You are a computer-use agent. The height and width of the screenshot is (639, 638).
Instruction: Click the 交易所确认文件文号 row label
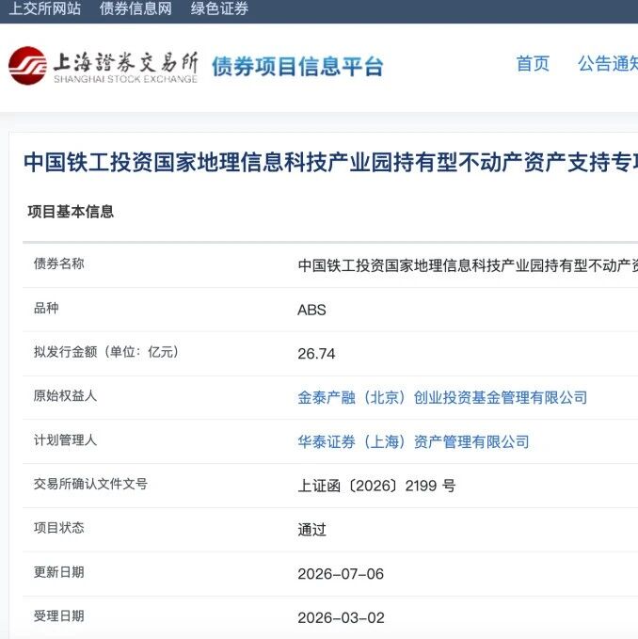click(x=90, y=484)
